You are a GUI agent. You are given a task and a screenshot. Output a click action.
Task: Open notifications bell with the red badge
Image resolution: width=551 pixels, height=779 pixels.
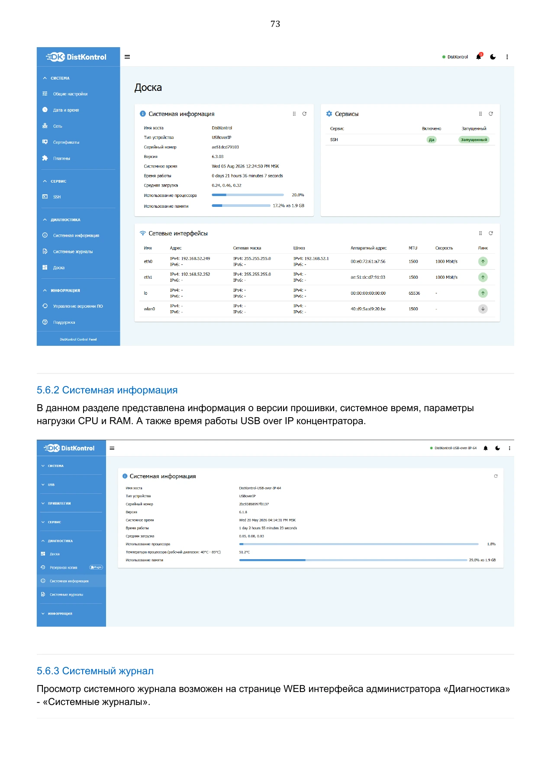click(x=479, y=56)
